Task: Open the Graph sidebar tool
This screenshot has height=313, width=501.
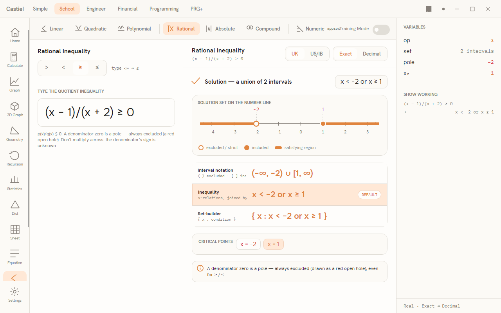Action: tap(15, 85)
